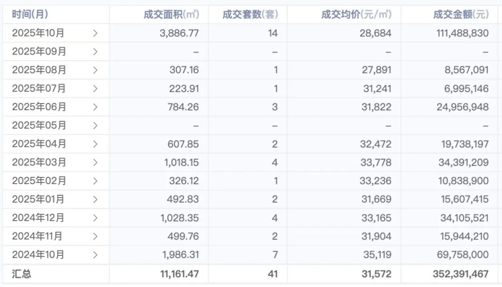This screenshot has height=287, width=502.
Task: Expand the 2025年01月 row chevron
Action: [95, 199]
